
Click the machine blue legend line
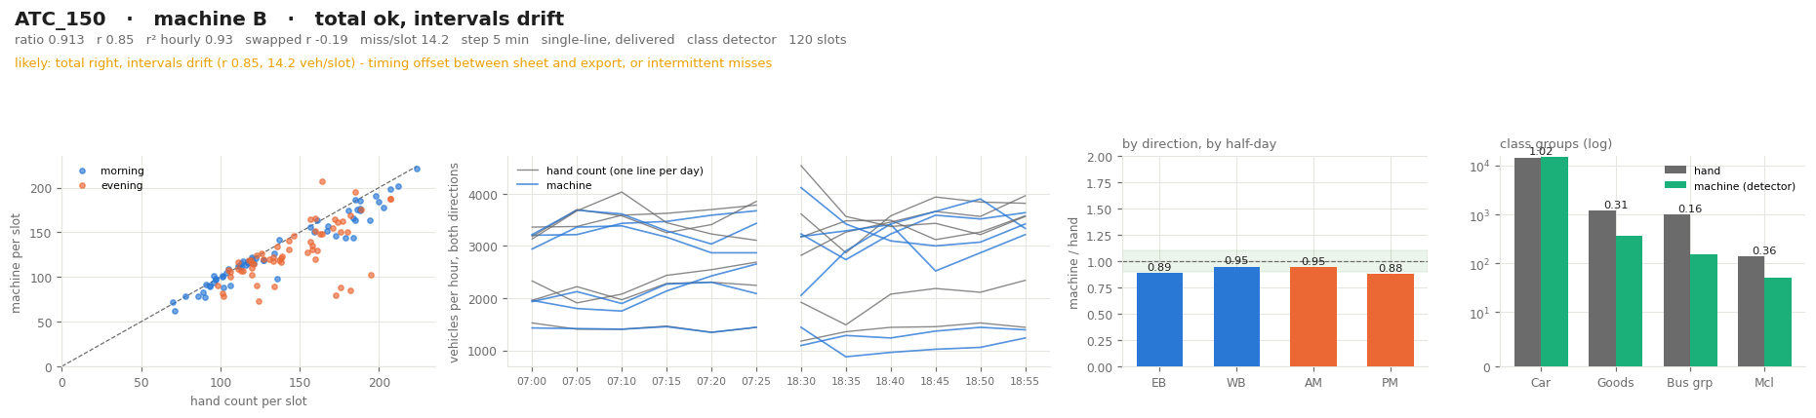click(x=528, y=185)
